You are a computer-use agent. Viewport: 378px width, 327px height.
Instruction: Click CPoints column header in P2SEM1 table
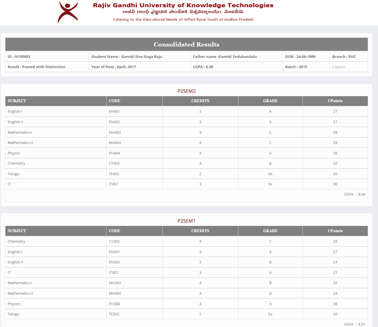click(x=335, y=231)
